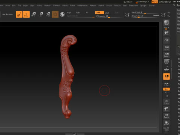Open the Material menu
Image resolution: width=180 pixels, height=135 pixels.
click(x=56, y=6)
